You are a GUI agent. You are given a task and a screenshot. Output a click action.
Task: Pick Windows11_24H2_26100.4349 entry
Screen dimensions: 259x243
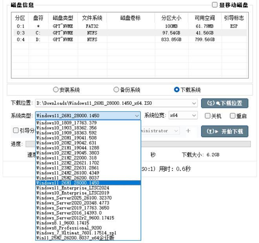coord(88,173)
